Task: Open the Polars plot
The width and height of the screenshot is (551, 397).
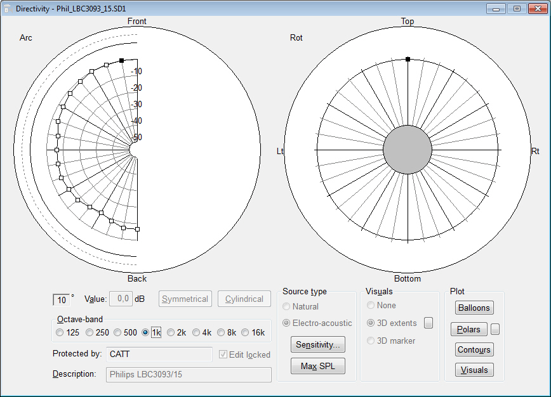Action: point(469,329)
